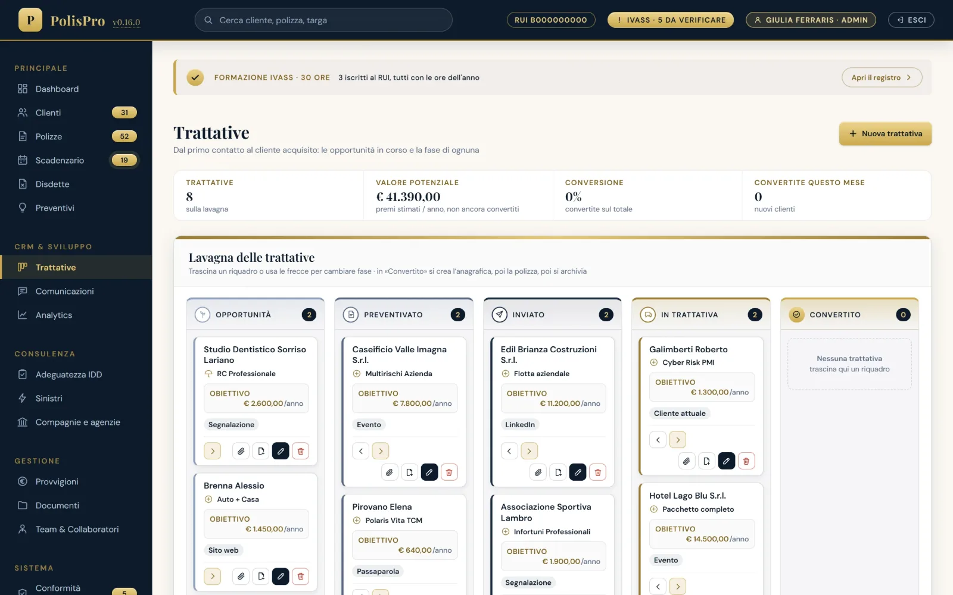Open Analytics in the sidebar
The height and width of the screenshot is (595, 953).
pos(76,315)
